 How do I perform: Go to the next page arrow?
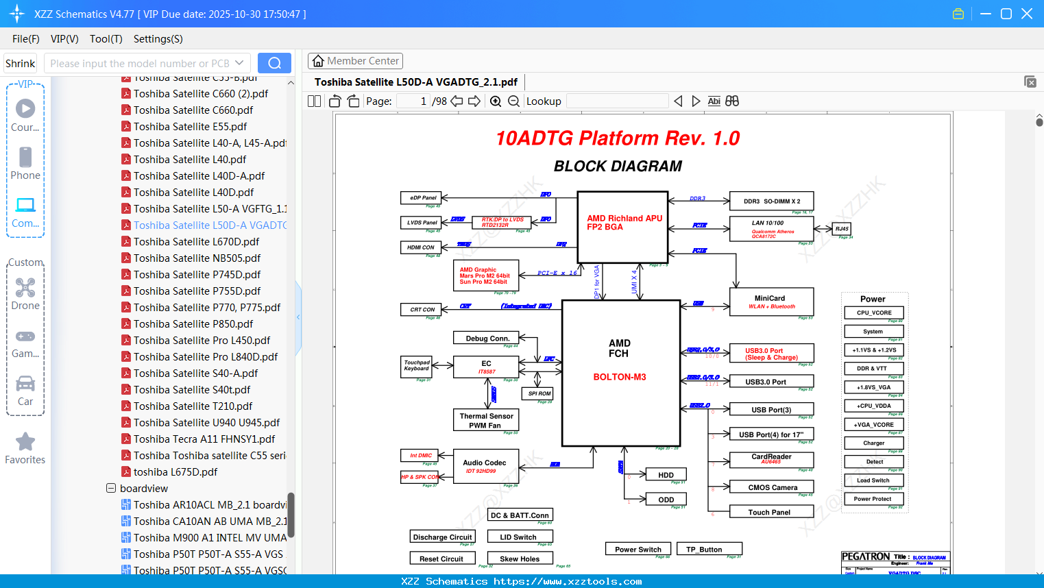(x=474, y=101)
